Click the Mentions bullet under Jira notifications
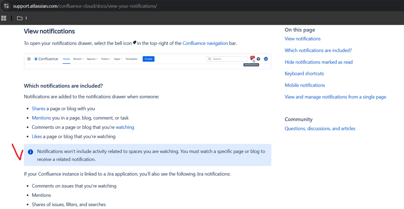Viewport: 404px width, 209px height. tap(41, 195)
